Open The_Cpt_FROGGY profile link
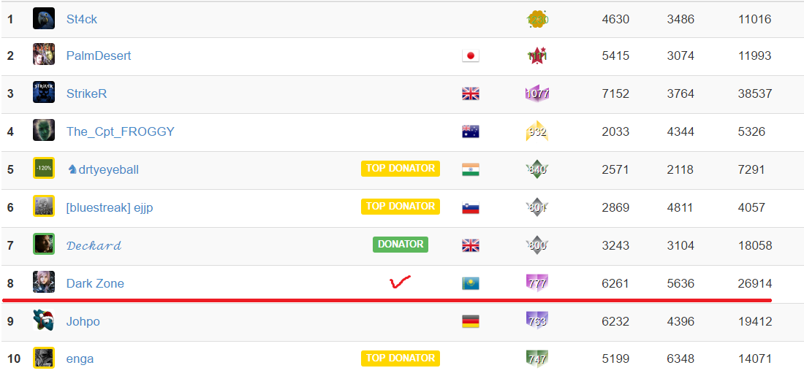804x376 pixels. [x=121, y=131]
